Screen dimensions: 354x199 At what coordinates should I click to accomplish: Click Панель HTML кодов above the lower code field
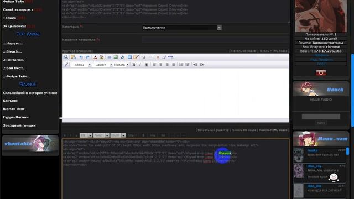(x=273, y=130)
